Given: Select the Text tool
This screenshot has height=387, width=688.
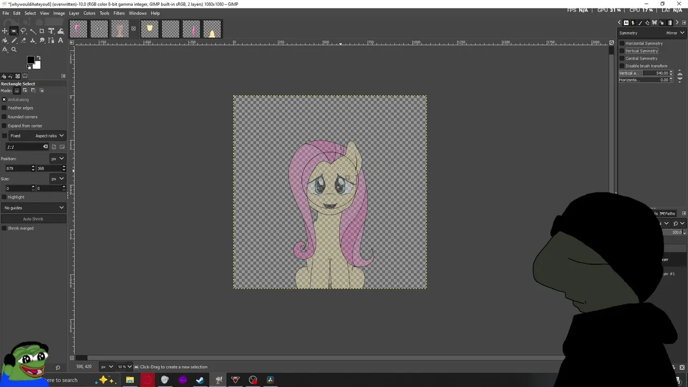Looking at the screenshot, I should tap(61, 40).
